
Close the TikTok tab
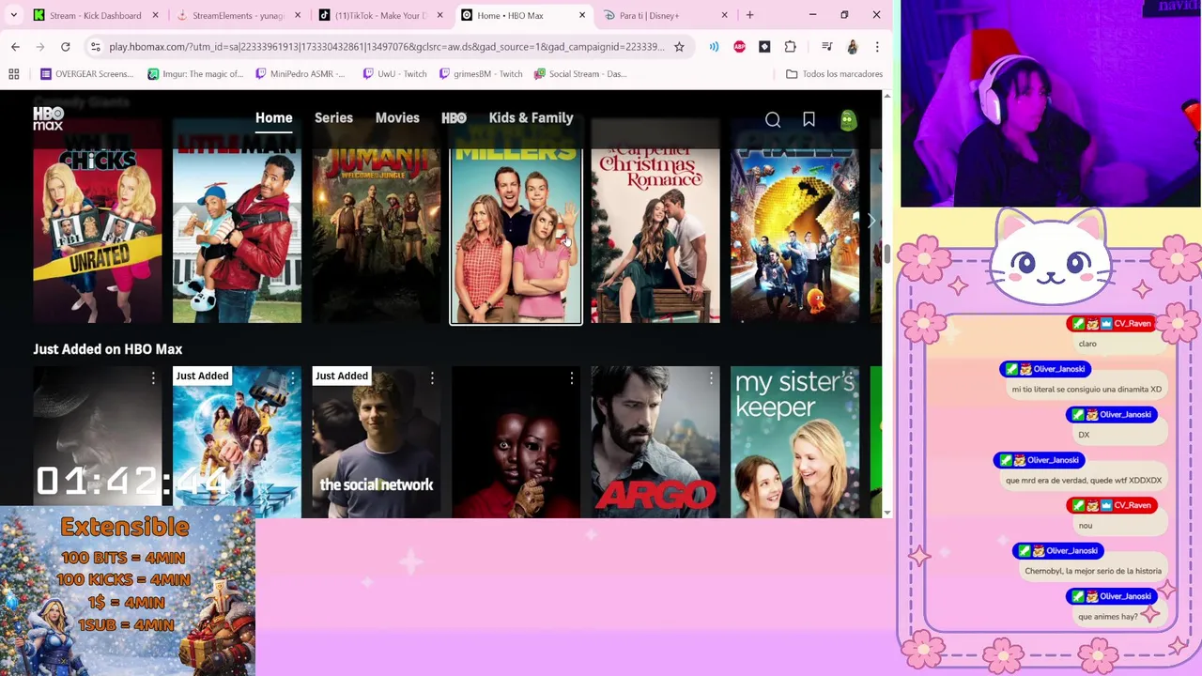pos(440,15)
